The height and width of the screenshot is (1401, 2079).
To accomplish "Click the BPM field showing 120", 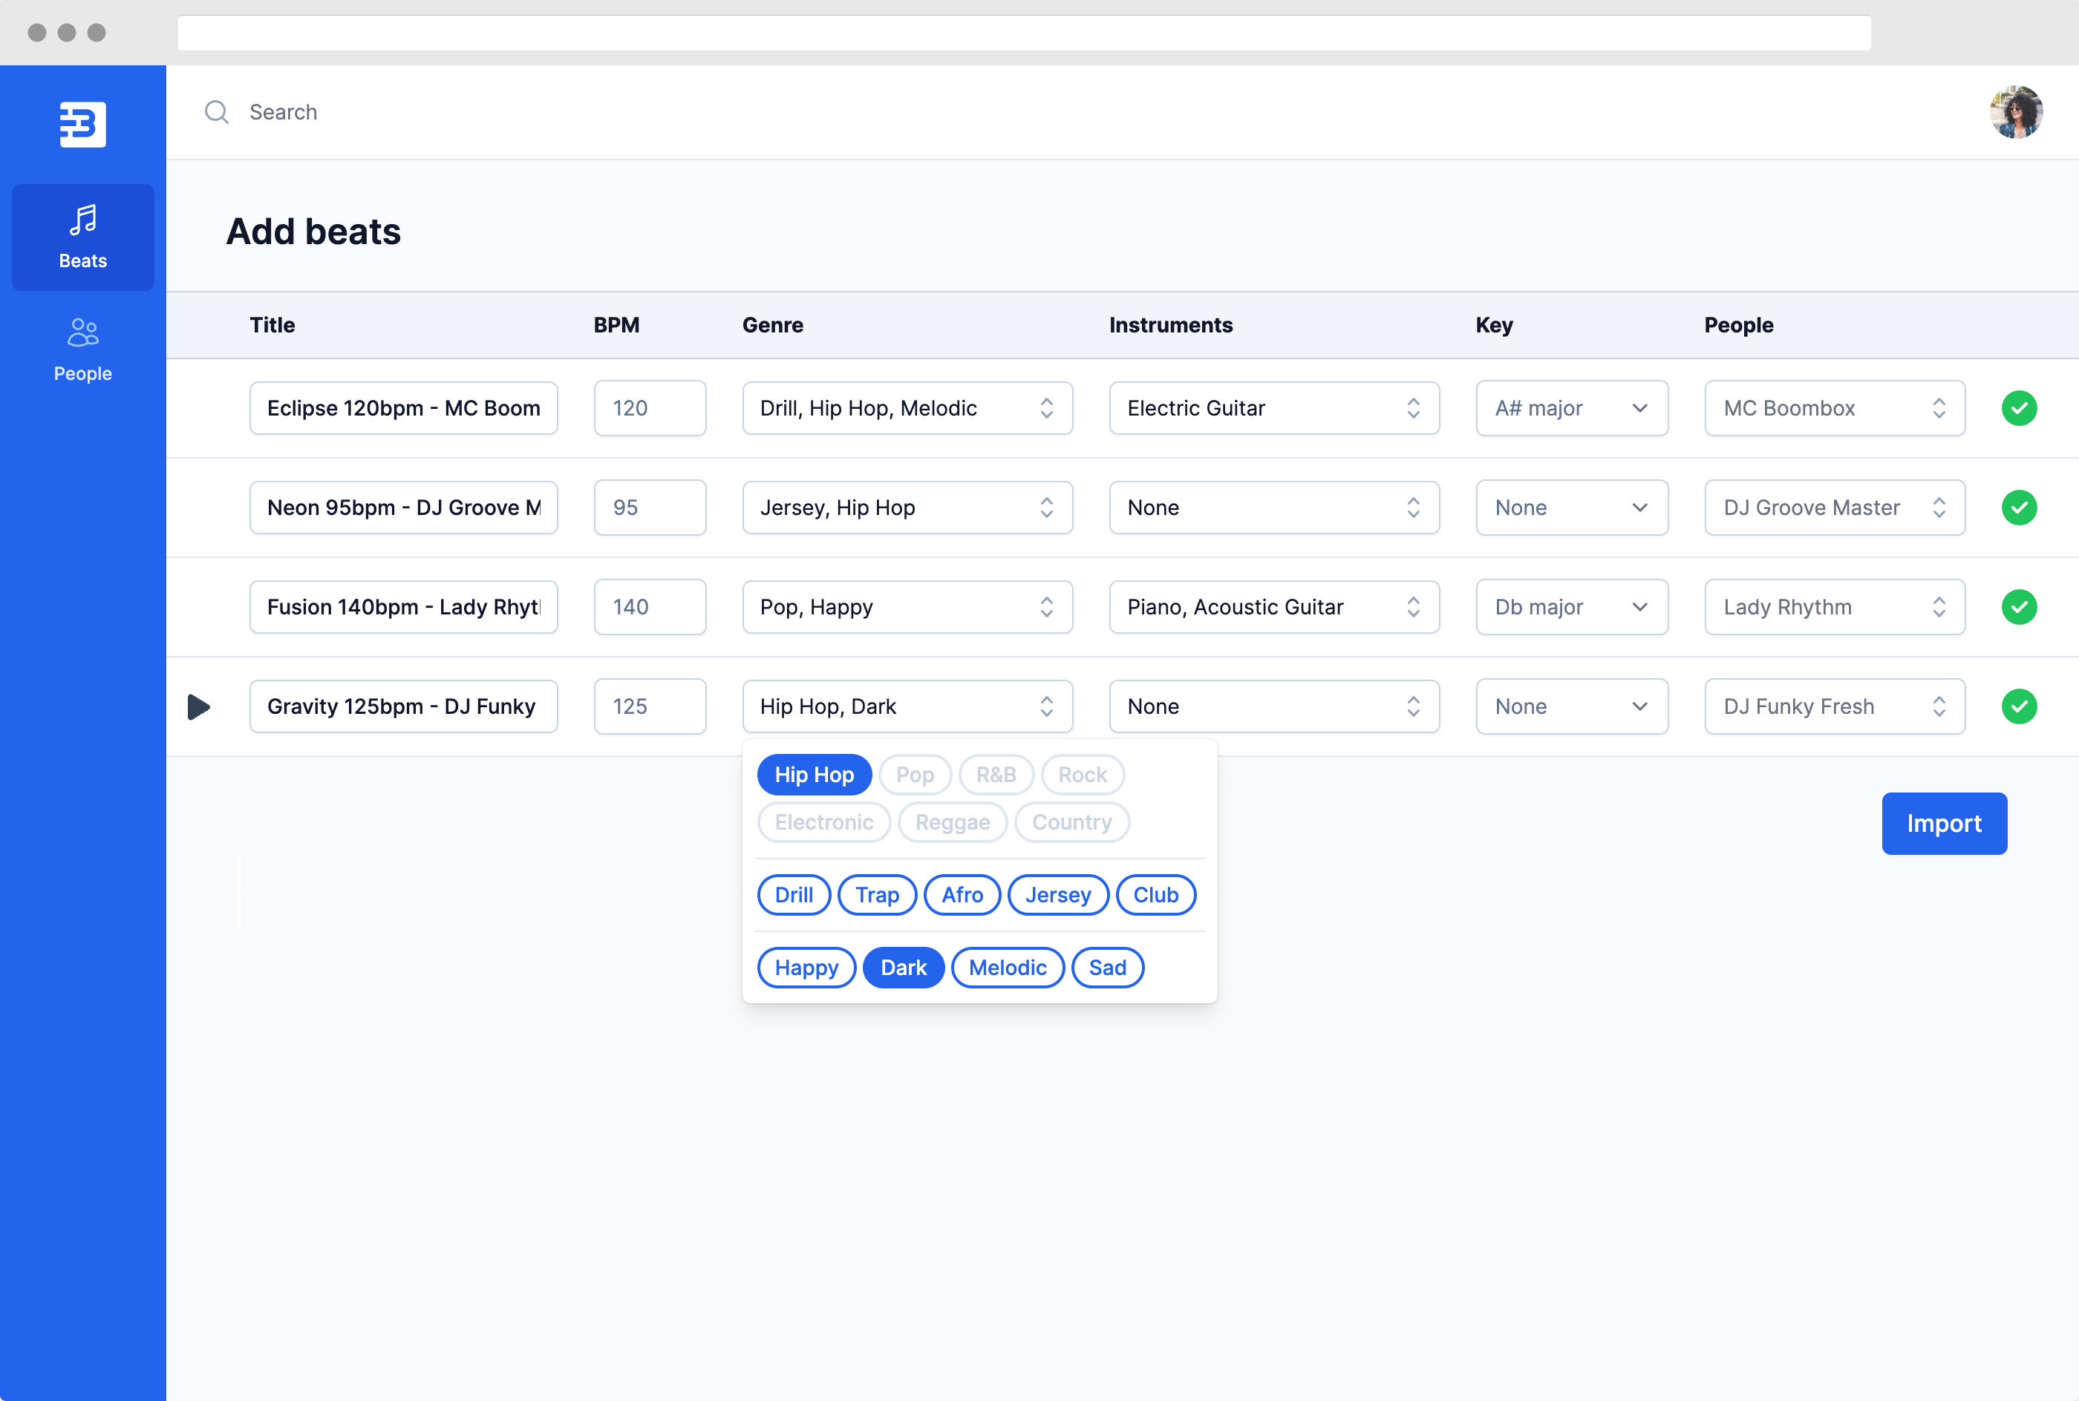I will point(650,408).
